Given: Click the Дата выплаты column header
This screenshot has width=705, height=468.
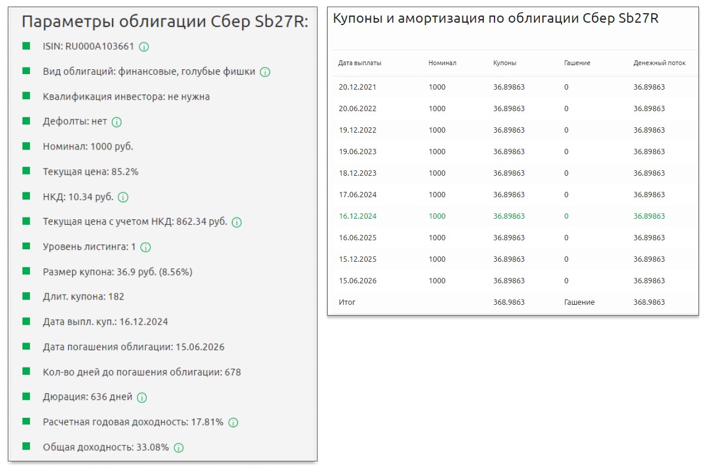Looking at the screenshot, I should 359,63.
